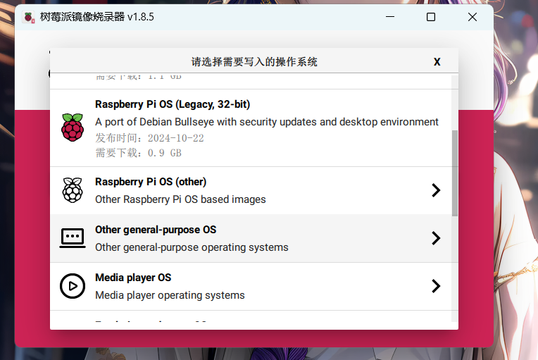Click the Debian Bullseye description text

tap(267, 122)
